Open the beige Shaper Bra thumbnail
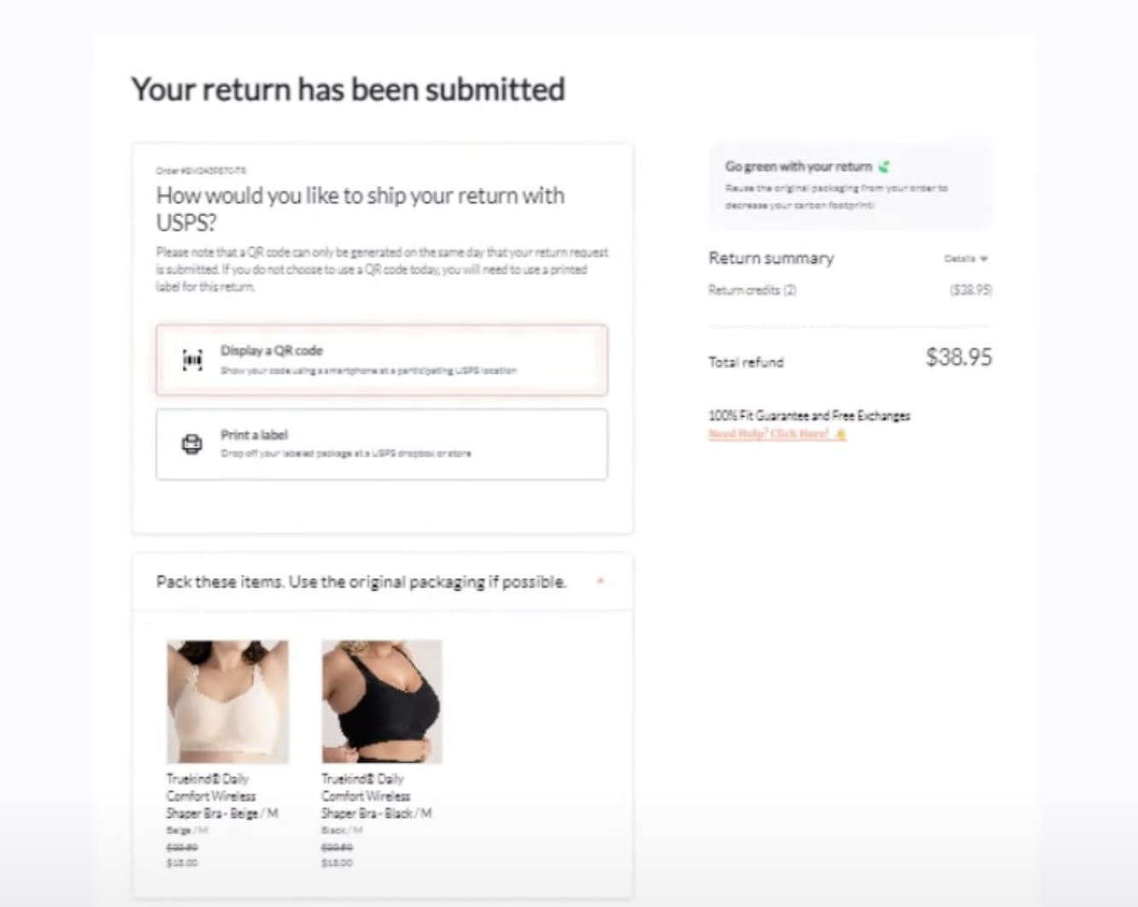This screenshot has height=907, width=1138. 227,701
